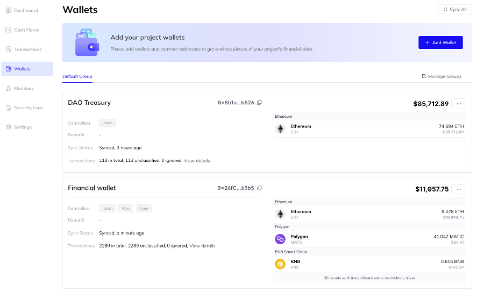Click the BNB token icon

click(x=280, y=264)
